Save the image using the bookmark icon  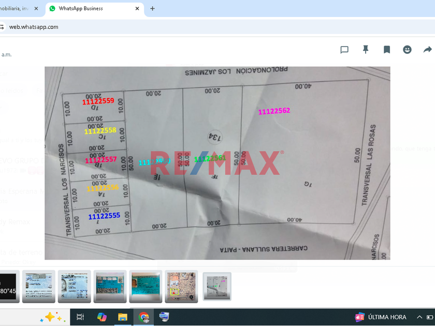coord(387,50)
